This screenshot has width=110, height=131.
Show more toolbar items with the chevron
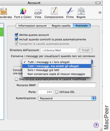100,13
